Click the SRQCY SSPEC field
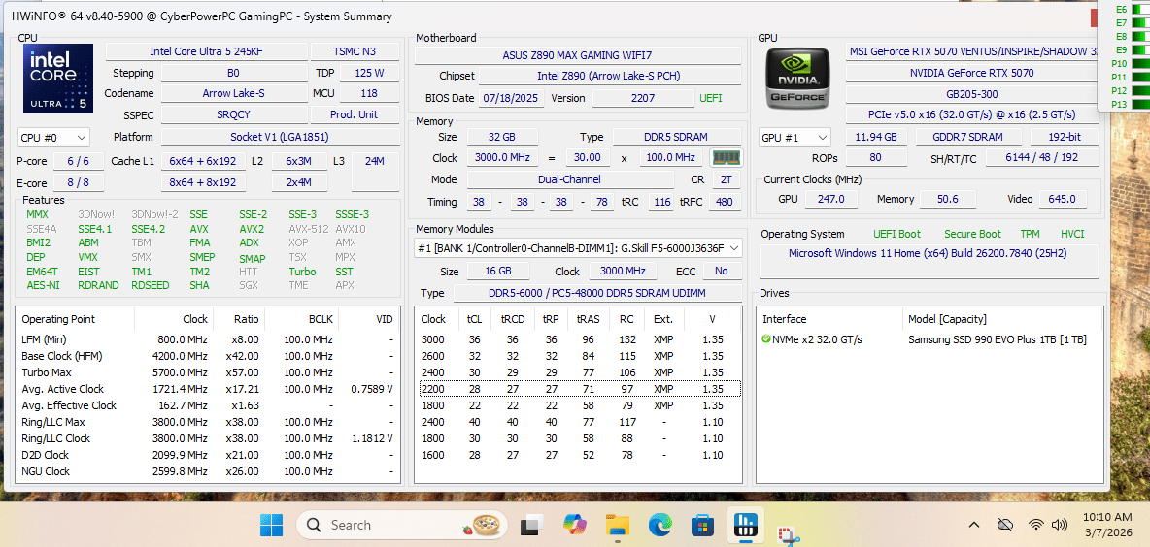 (x=234, y=115)
